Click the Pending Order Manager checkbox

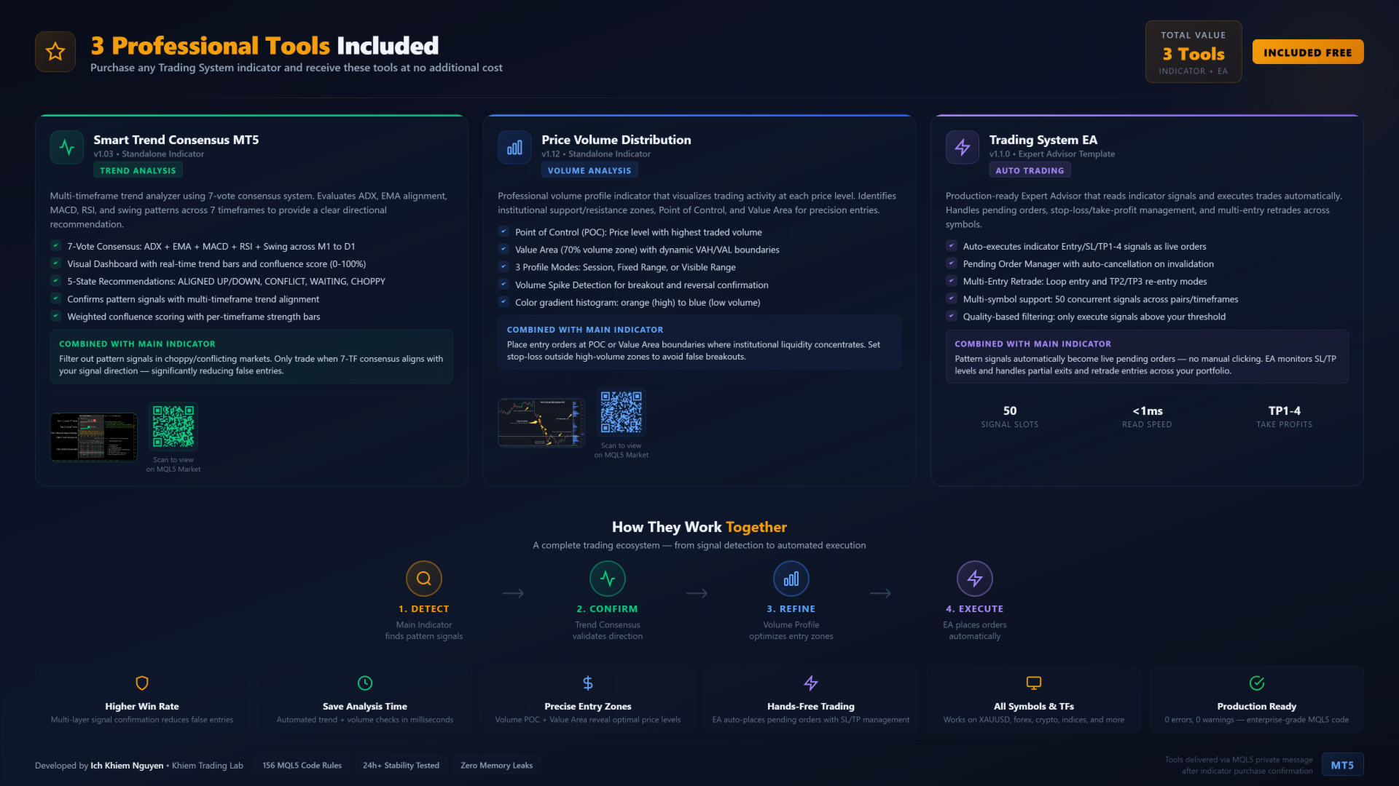[951, 263]
